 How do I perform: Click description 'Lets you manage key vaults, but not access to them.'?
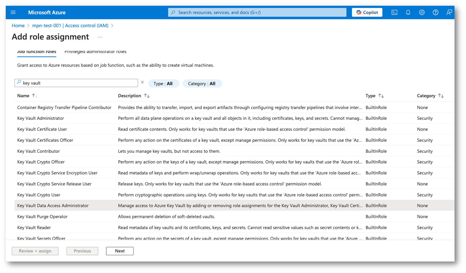pyautogui.click(x=169, y=151)
